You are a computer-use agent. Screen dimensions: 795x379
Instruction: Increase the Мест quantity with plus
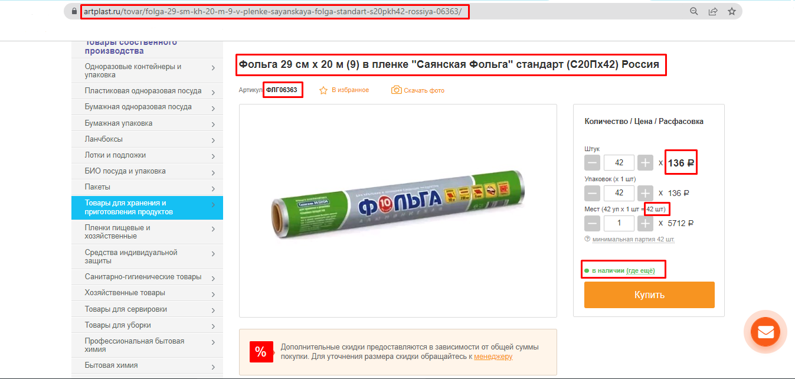tap(646, 223)
